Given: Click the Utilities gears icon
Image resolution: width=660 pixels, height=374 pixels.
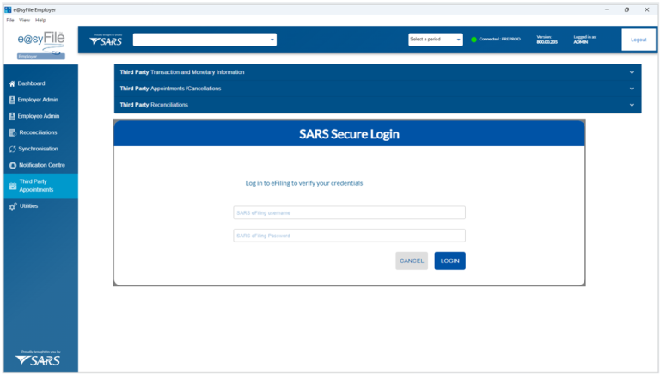Looking at the screenshot, I should pos(13,206).
